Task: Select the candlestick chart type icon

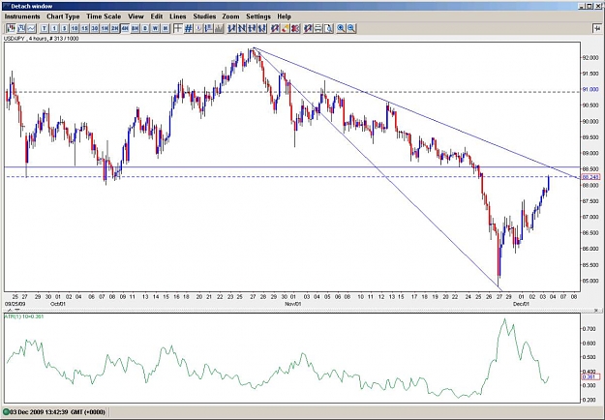Action: (11, 28)
